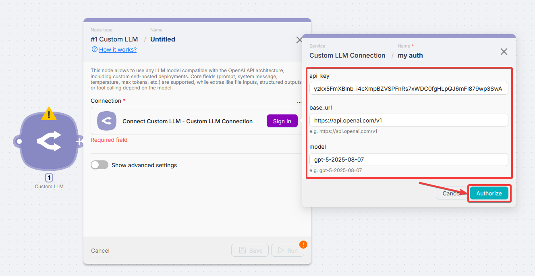Click the Custom LLM service icon in the connection row
This screenshot has width=535, height=276.
point(106,120)
